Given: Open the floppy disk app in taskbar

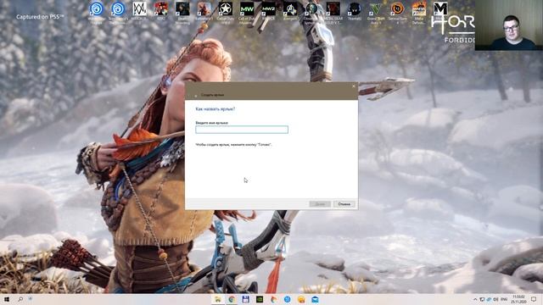Looking at the screenshot, I should coord(245,299).
